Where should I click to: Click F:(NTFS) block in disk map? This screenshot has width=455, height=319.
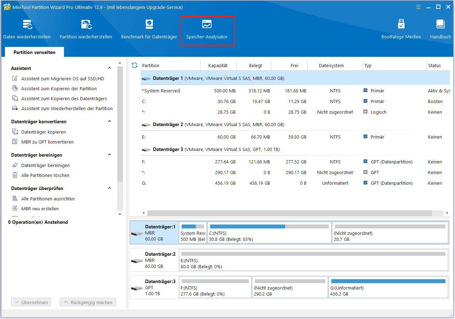[215, 287]
